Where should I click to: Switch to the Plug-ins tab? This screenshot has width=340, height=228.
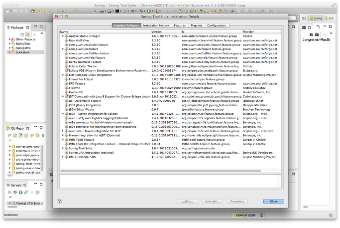[x=196, y=25]
